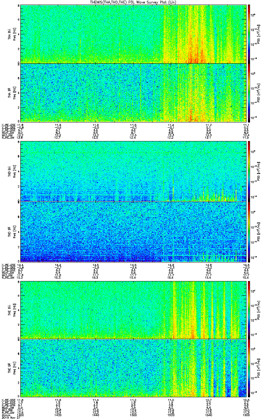Screen dimensions: 263x420
Task: Click the 1440 time tick label
Action: pos(95,414)
